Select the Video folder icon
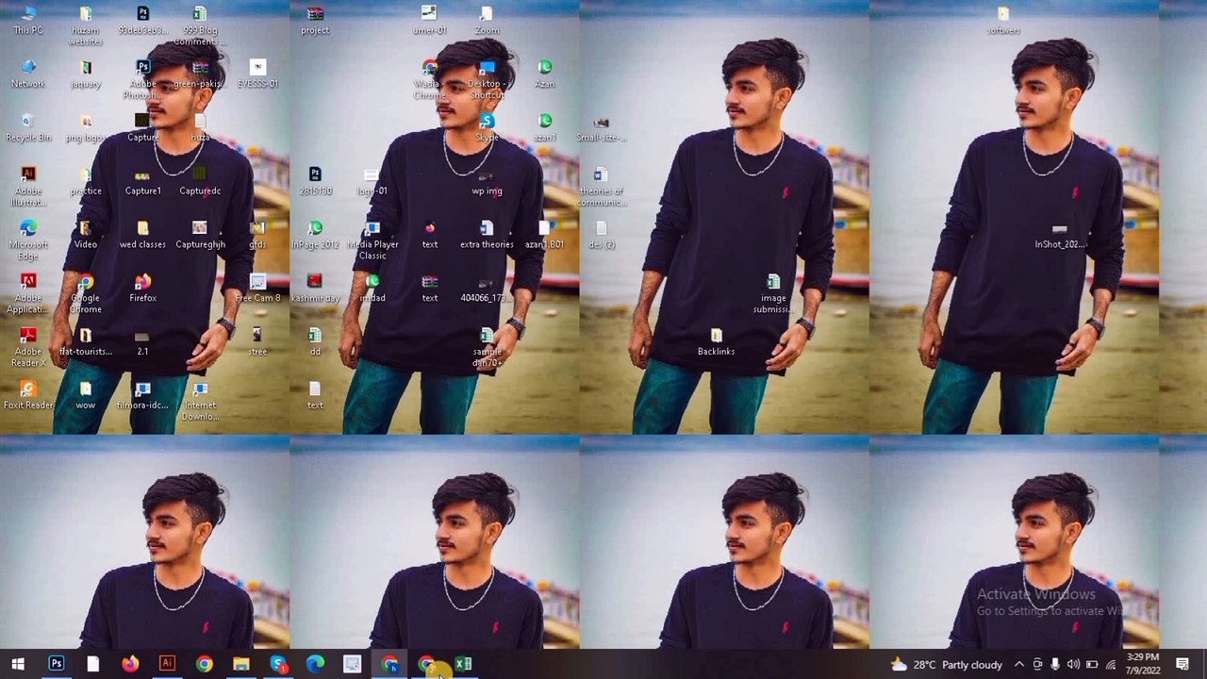This screenshot has height=679, width=1207. point(86,236)
